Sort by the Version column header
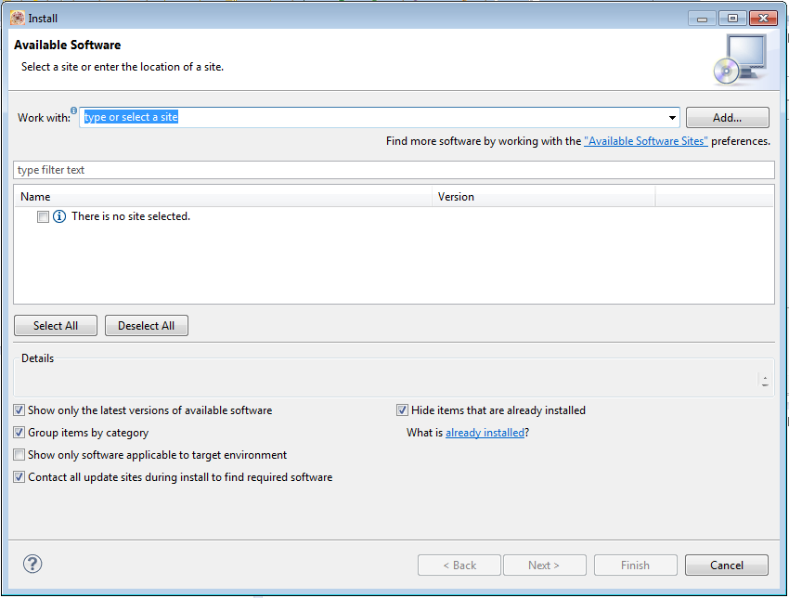Image resolution: width=789 pixels, height=598 pixels. pyautogui.click(x=543, y=197)
